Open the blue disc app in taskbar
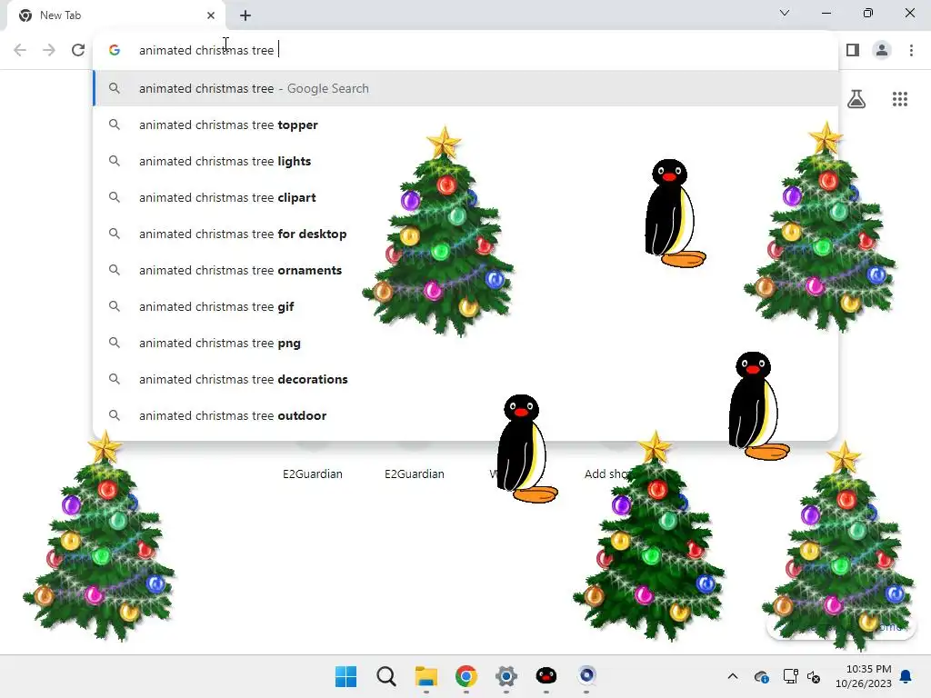Screen dimensions: 931x698 pos(586,676)
